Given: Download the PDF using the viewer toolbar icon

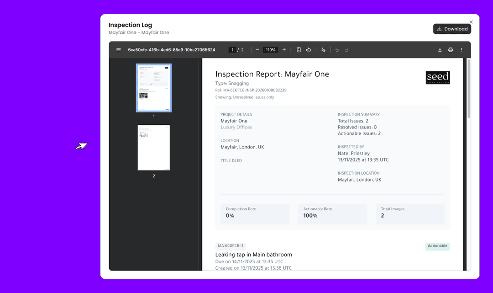Looking at the screenshot, I should 440,50.
